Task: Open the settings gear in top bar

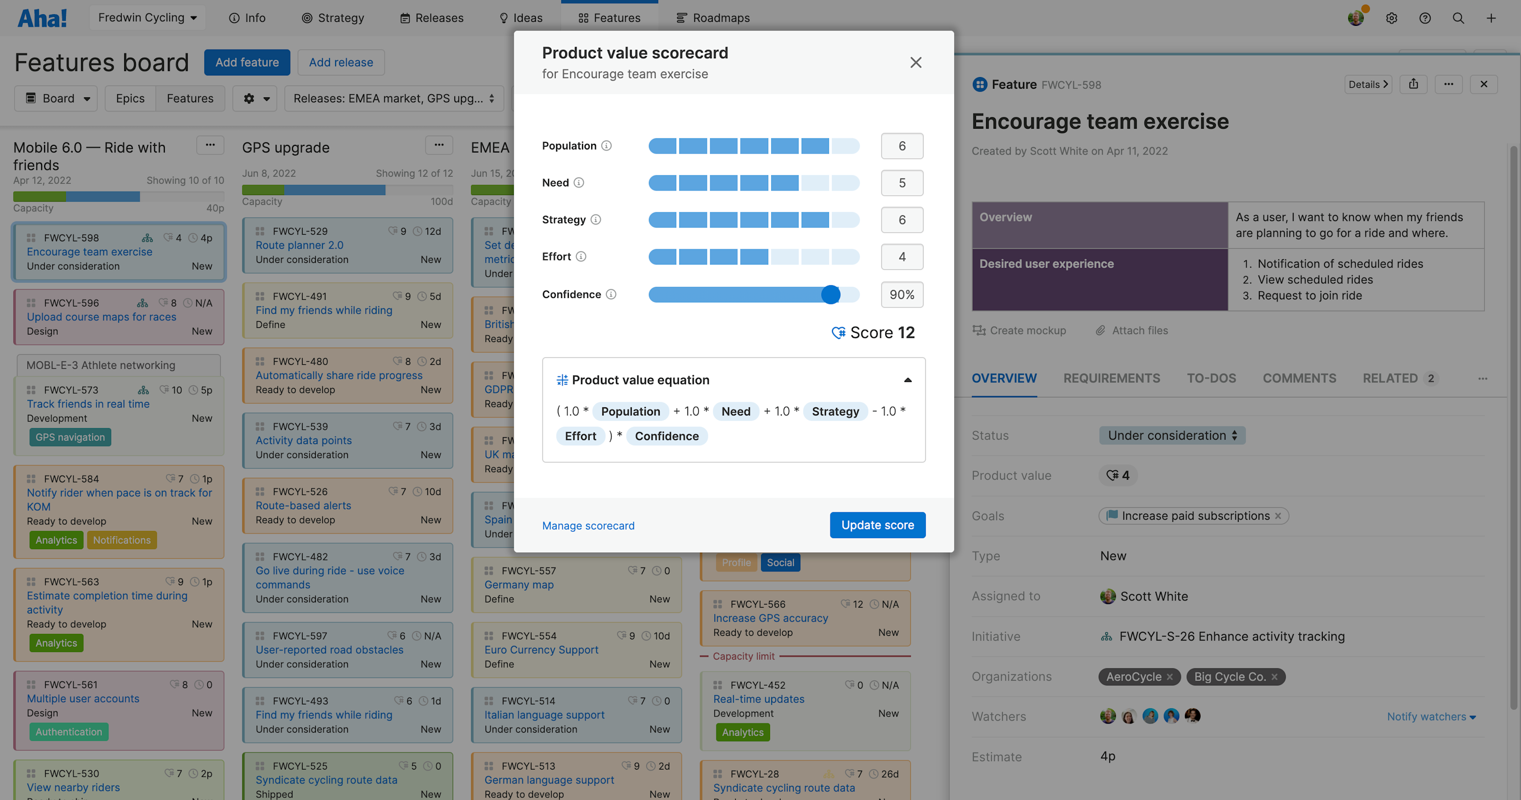Action: click(1391, 18)
